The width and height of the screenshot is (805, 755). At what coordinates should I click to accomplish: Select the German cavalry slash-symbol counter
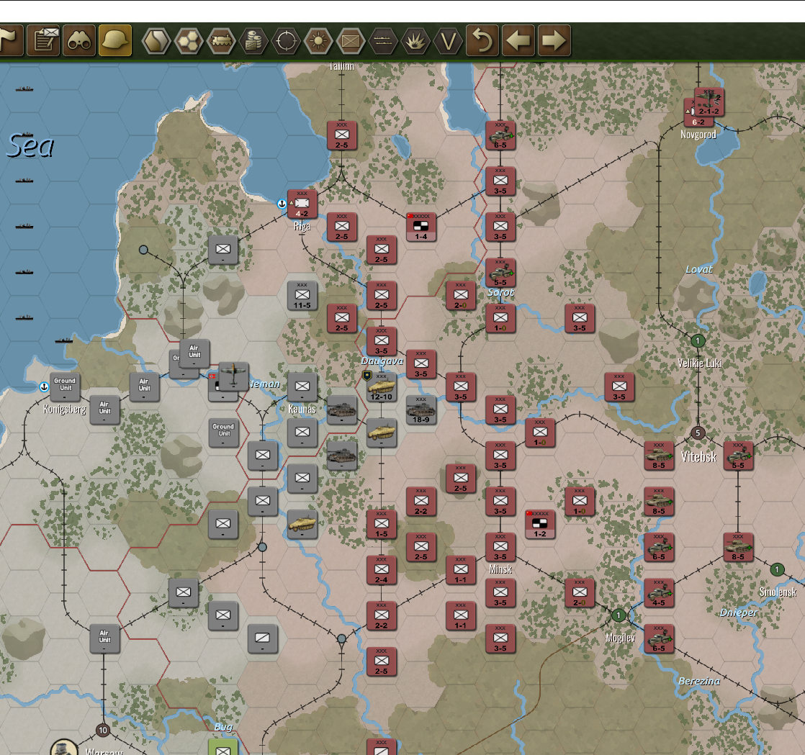pyautogui.click(x=262, y=638)
